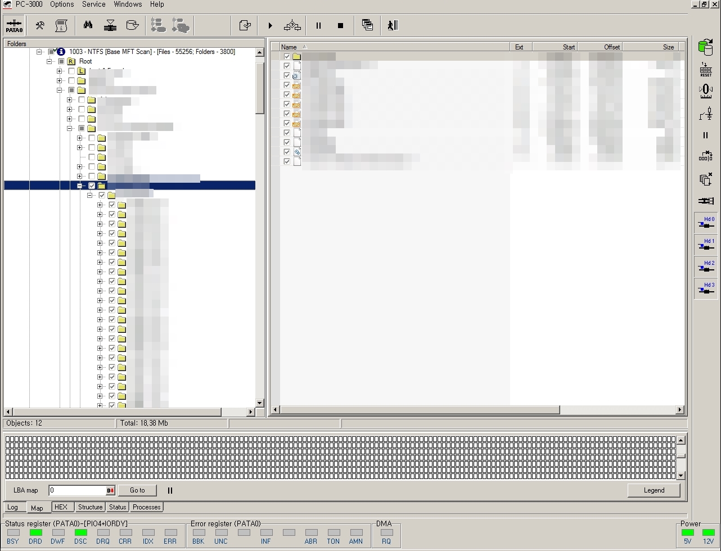Click the Ext column header
The height and width of the screenshot is (551, 721).
coord(521,47)
